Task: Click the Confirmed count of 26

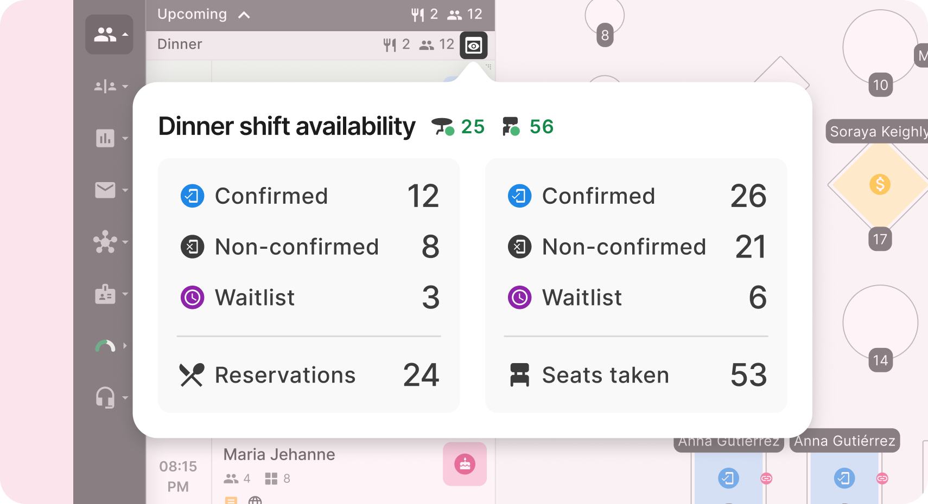Action: [x=748, y=196]
